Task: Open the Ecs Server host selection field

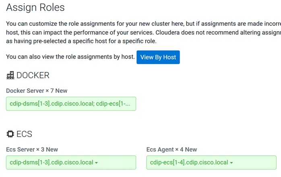Action: click(71, 163)
